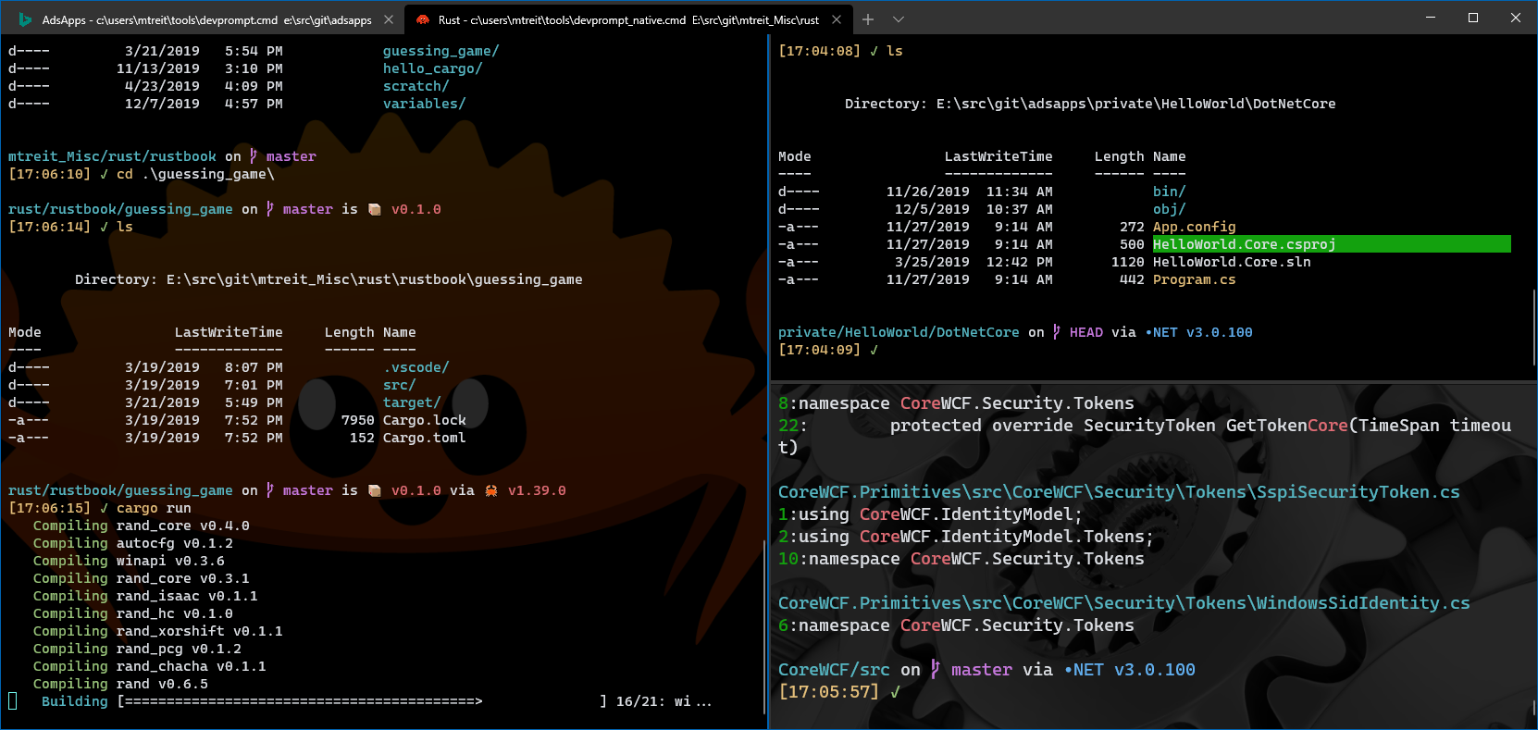Click the AdsApps tab profile icon

click(x=25, y=19)
